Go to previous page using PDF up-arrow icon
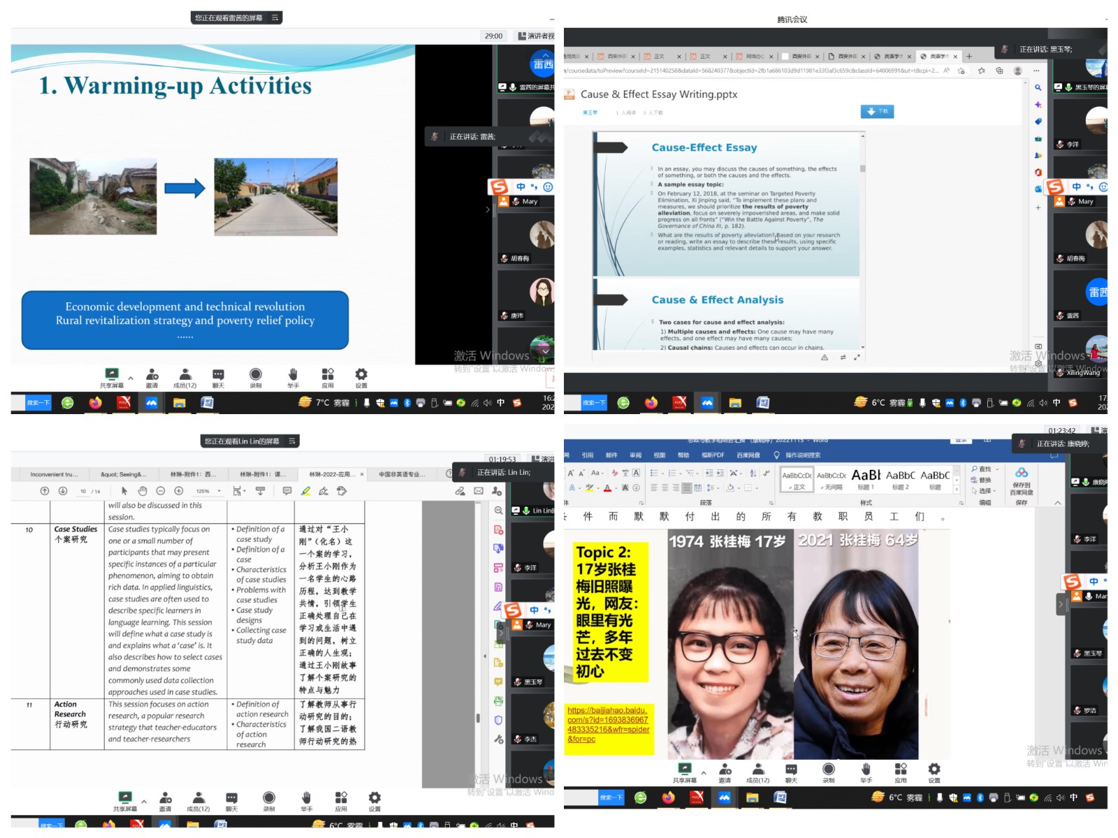The width and height of the screenshot is (1118, 838). point(45,492)
